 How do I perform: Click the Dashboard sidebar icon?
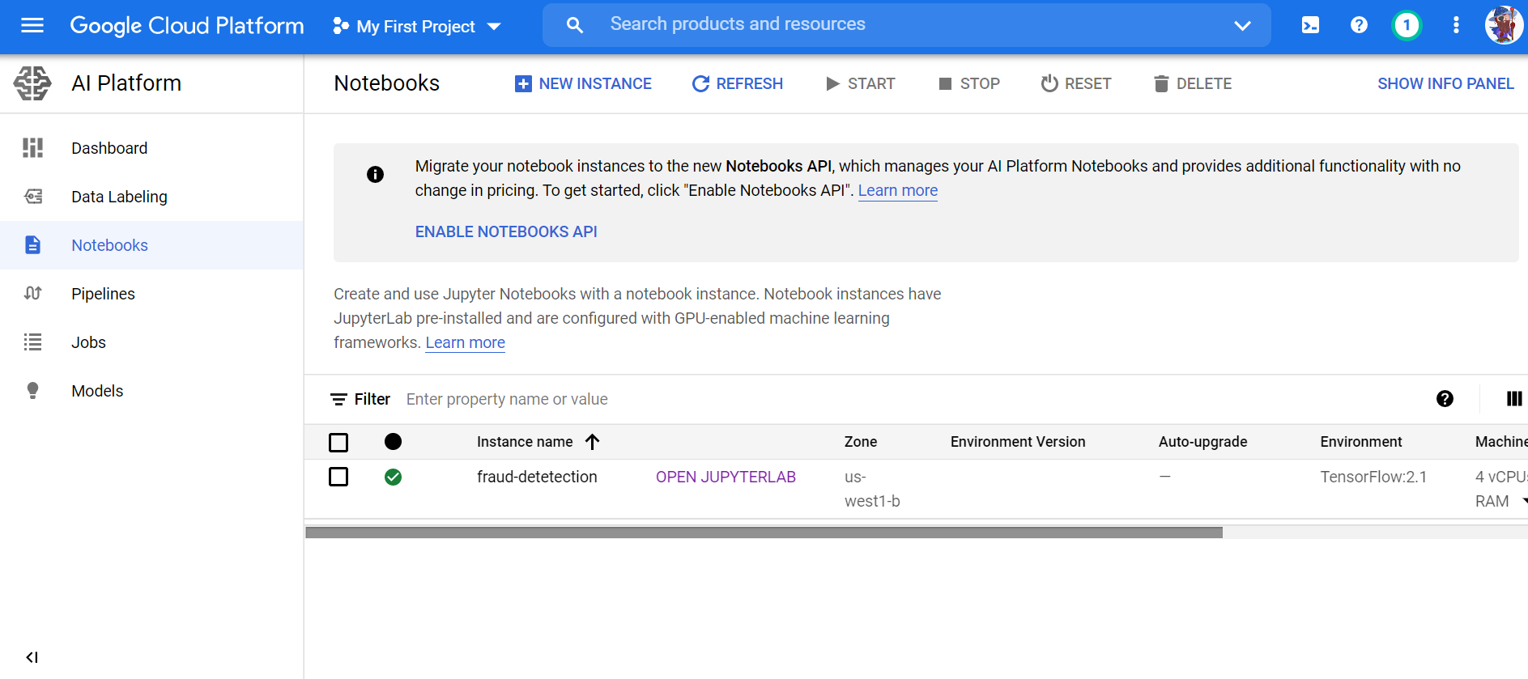(32, 148)
